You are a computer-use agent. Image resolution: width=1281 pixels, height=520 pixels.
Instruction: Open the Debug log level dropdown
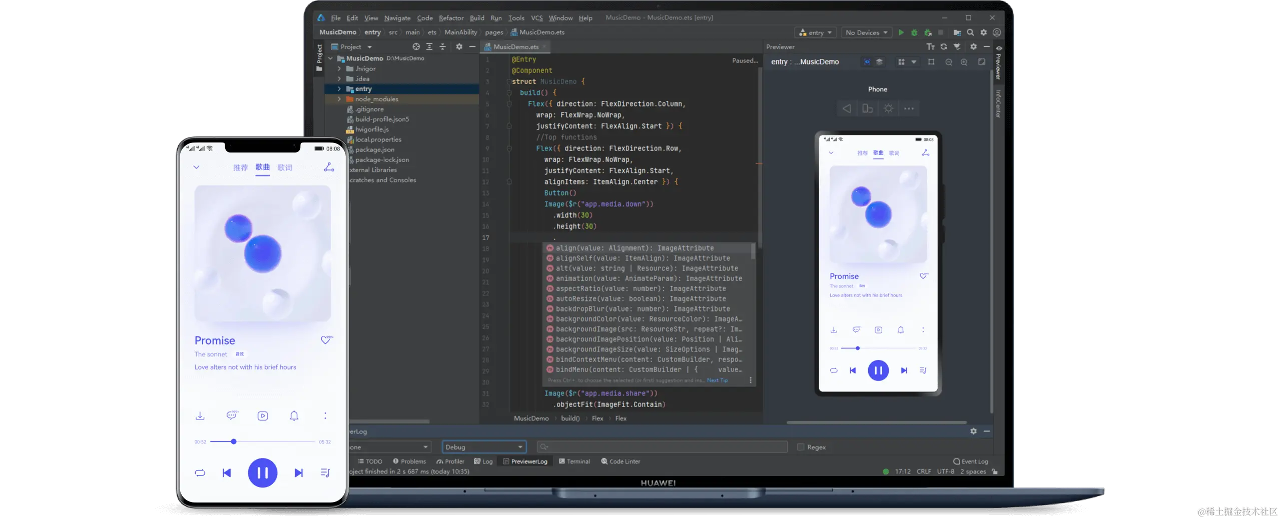(x=483, y=447)
